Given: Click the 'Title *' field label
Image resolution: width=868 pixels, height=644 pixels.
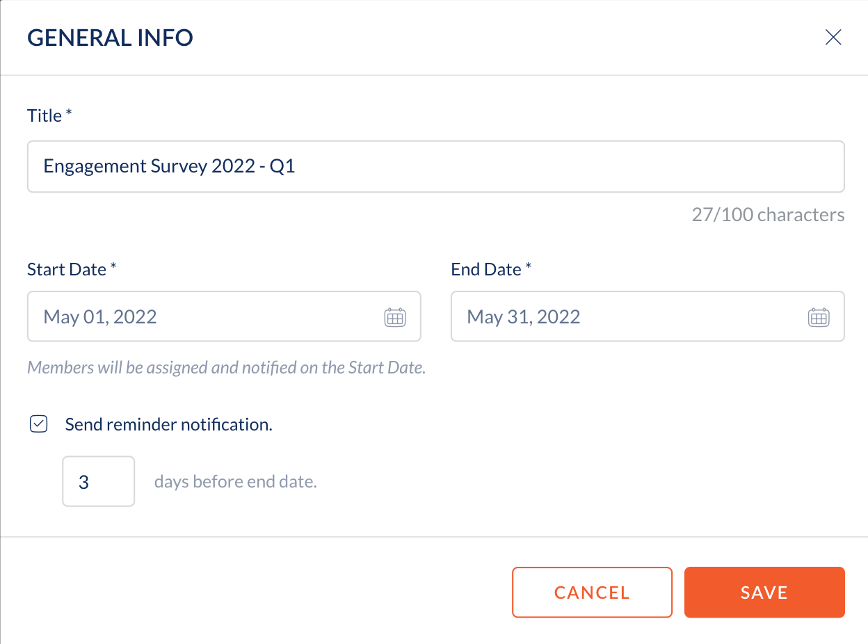Looking at the screenshot, I should (49, 115).
